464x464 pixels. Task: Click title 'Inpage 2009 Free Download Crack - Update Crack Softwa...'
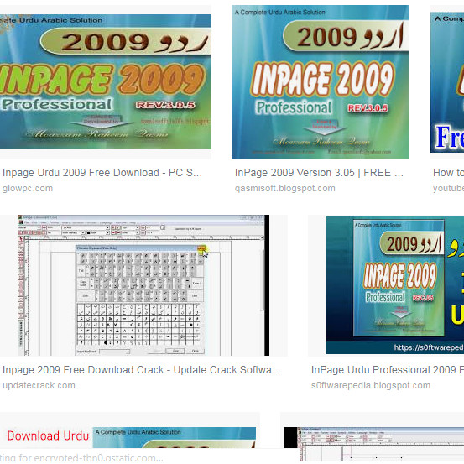click(x=142, y=369)
